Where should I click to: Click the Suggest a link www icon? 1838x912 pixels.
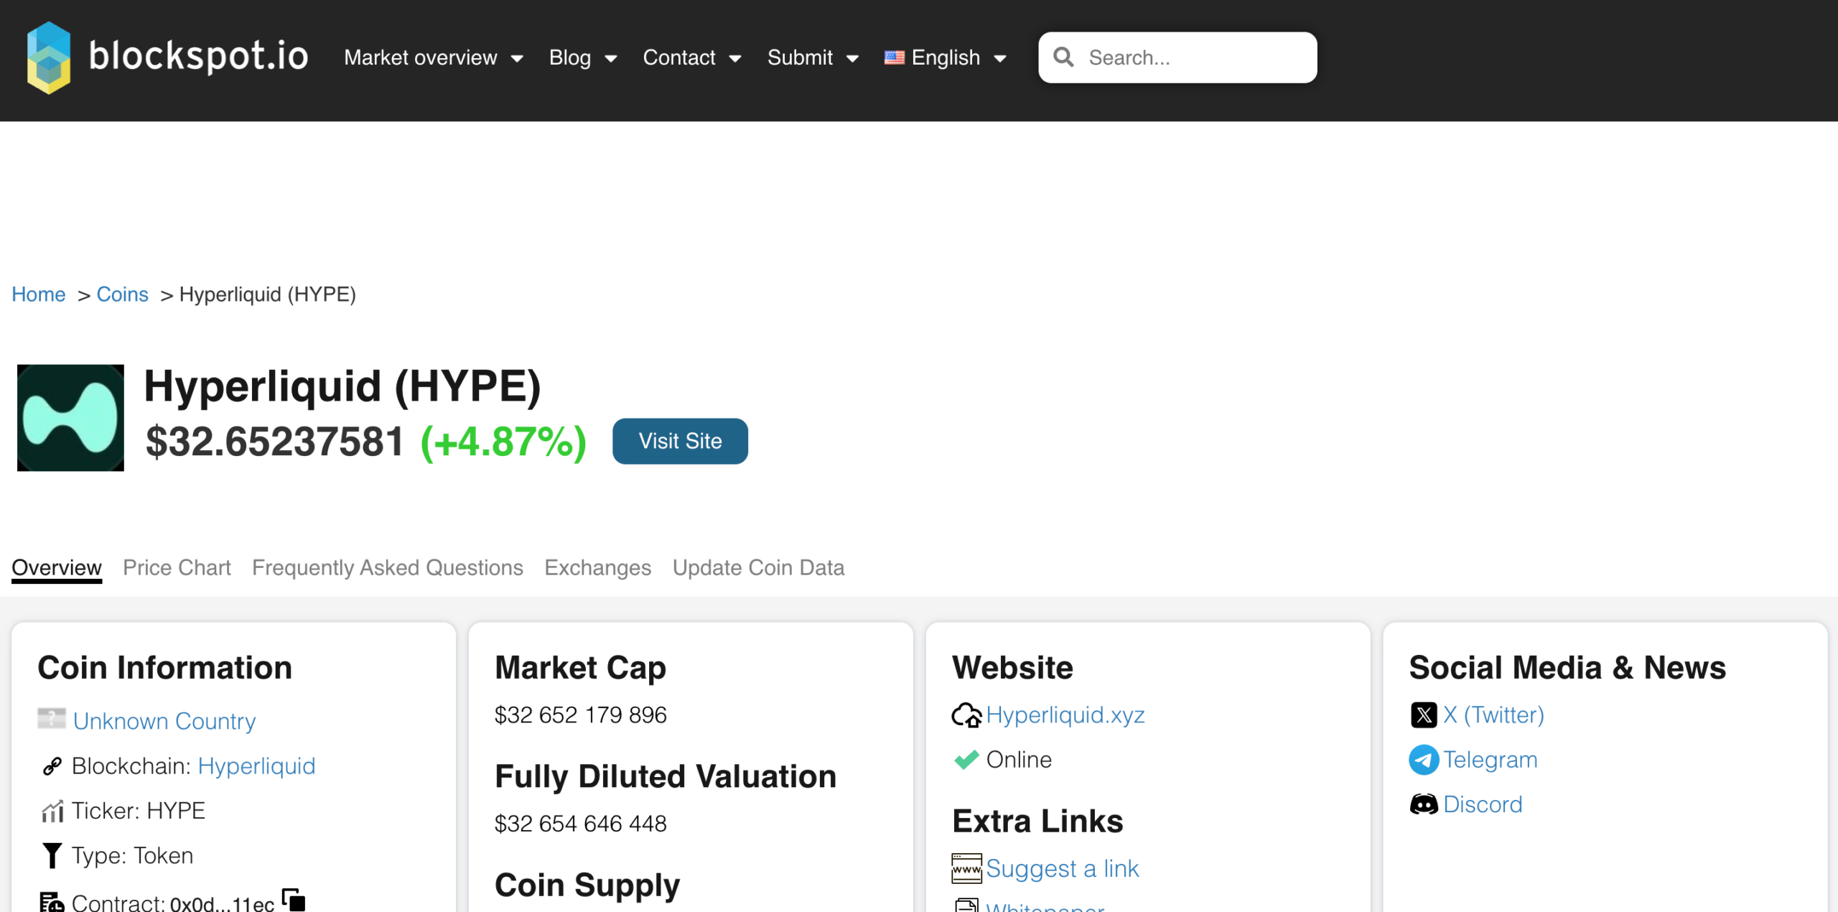point(966,868)
